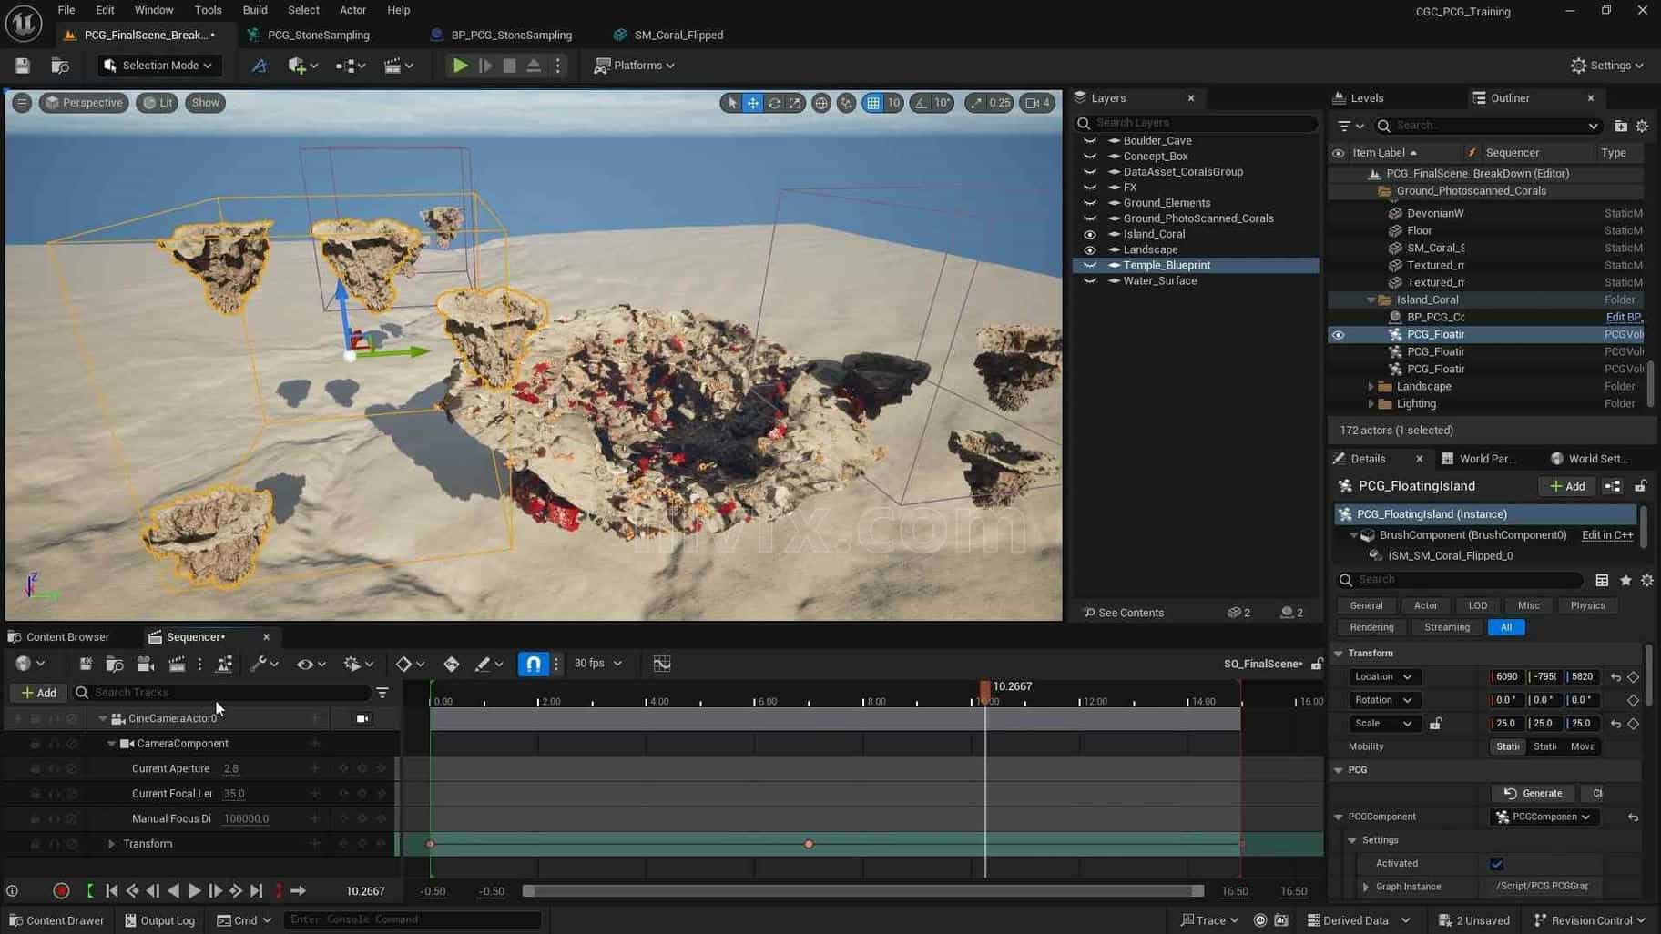Open the Build menu
Image resolution: width=1661 pixels, height=934 pixels.
coord(255,10)
